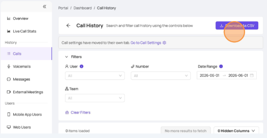267x138 pixels.
Task: Select Calls in History section
Action: click(26, 54)
